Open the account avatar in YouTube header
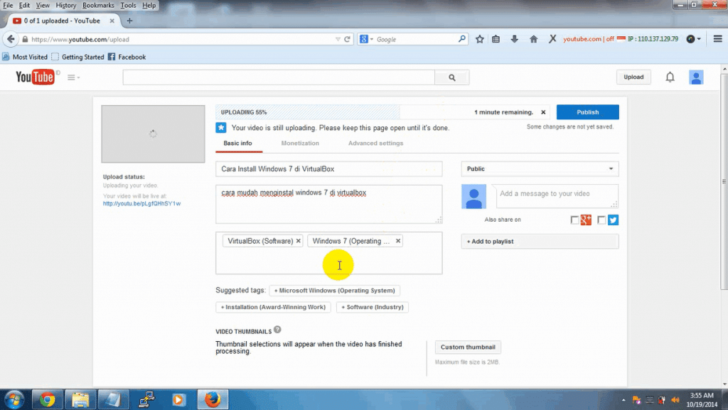Image resolution: width=728 pixels, height=410 pixels. tap(695, 77)
